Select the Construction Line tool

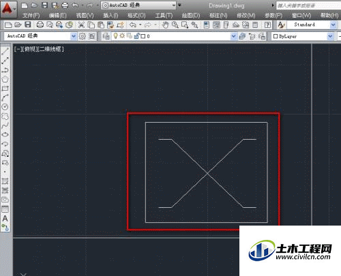coord(5,61)
